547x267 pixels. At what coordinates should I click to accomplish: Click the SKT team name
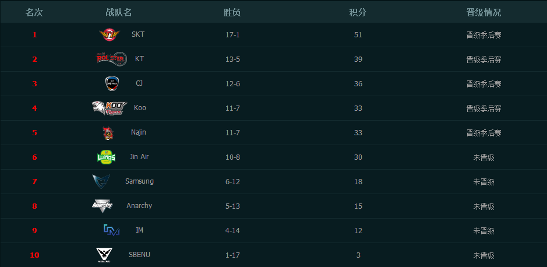[x=138, y=34]
